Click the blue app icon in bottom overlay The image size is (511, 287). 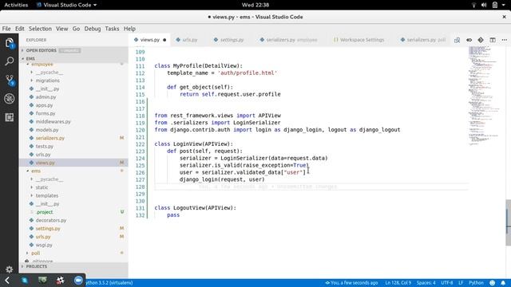[25, 280]
